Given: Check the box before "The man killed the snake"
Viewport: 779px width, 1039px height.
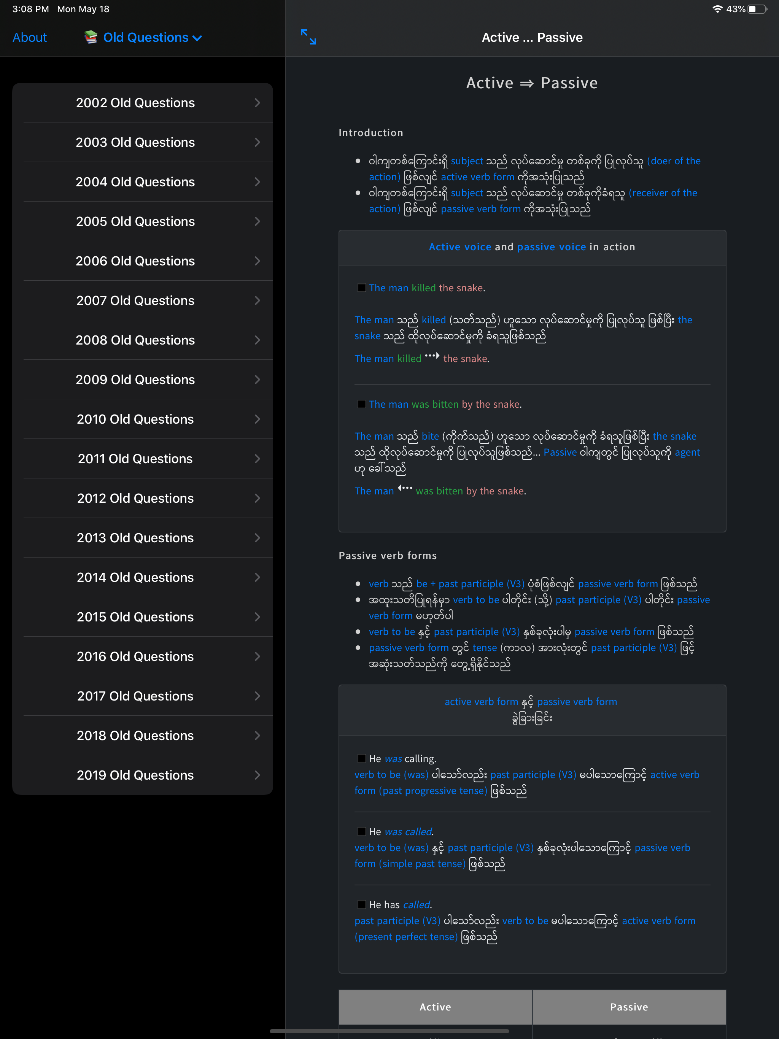Looking at the screenshot, I should tap(361, 288).
